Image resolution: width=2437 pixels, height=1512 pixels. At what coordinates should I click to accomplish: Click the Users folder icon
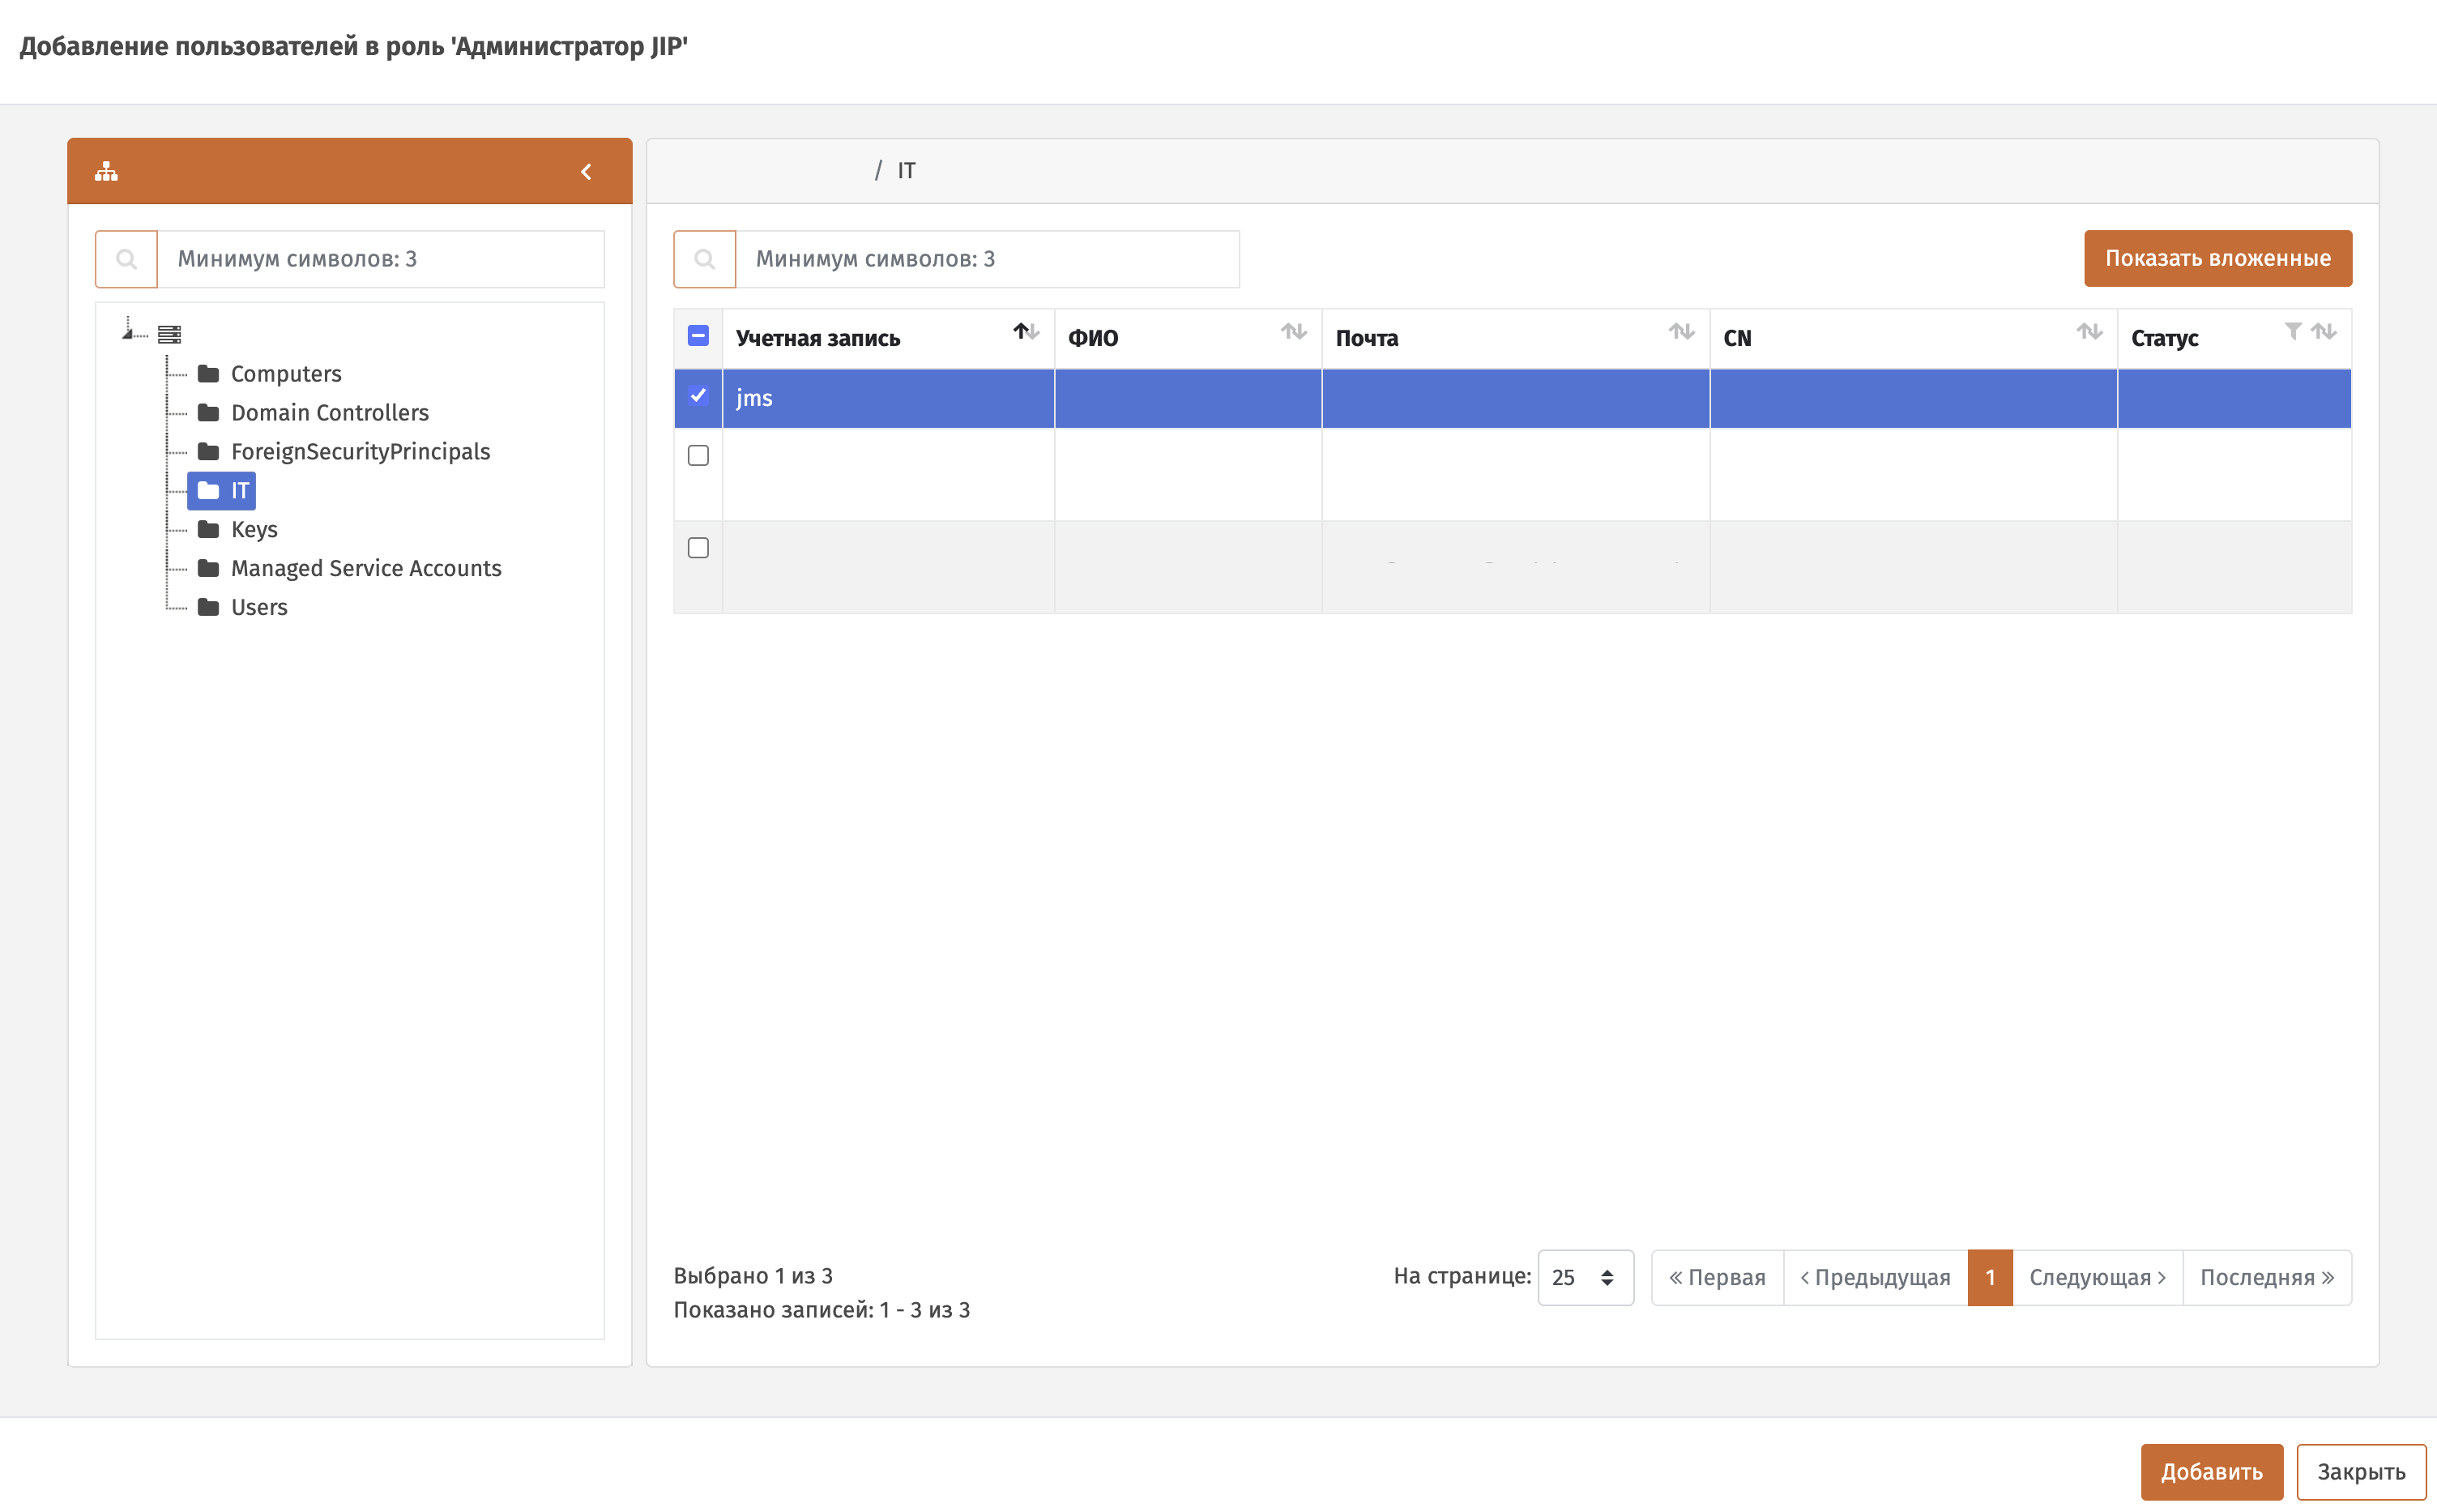tap(208, 608)
